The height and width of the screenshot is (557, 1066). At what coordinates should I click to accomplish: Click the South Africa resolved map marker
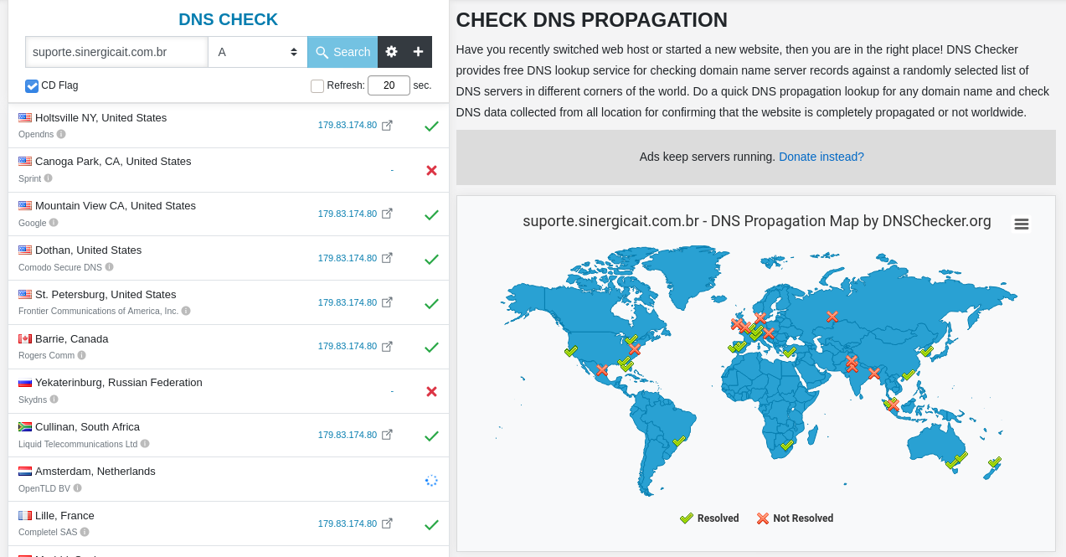pyautogui.click(x=786, y=445)
